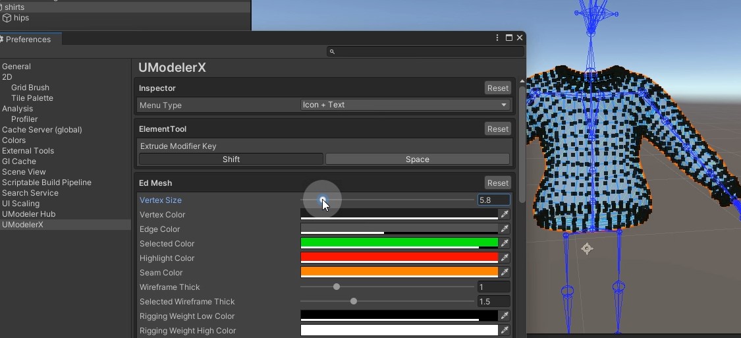
Task: Click the eyedropper icon for Selected Color
Action: click(505, 244)
